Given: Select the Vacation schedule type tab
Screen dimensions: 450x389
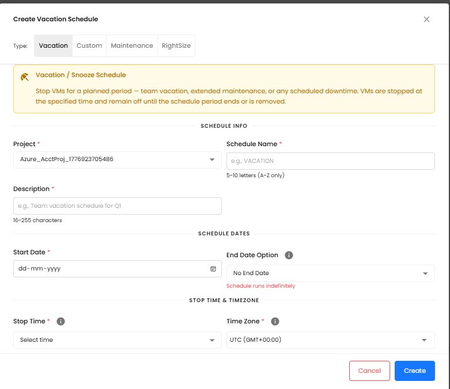Looking at the screenshot, I should pyautogui.click(x=54, y=45).
